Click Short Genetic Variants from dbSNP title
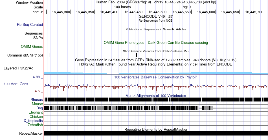 (x=156, y=51)
